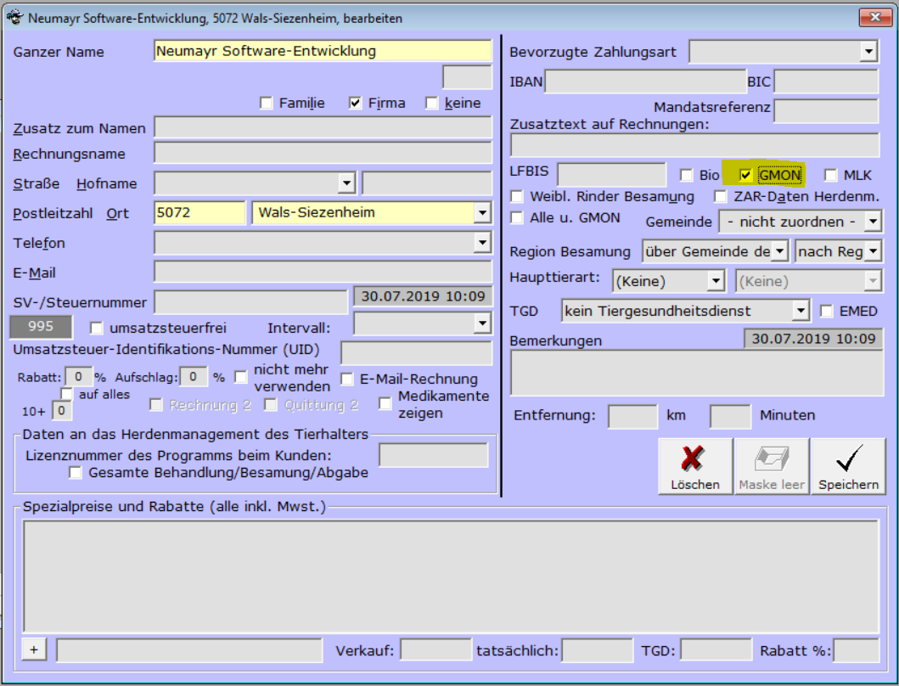Click the application icon in title bar
899x686 pixels.
point(15,17)
